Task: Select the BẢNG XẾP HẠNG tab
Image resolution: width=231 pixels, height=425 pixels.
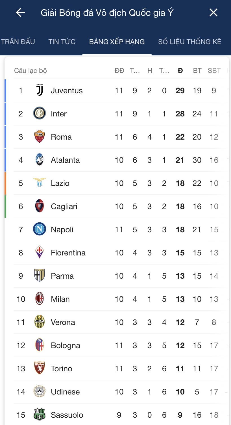Action: point(117,42)
